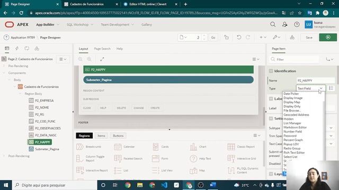339x190 pixels.
Task: Switch to the Page Shared Components icon
Action: pos(37,49)
